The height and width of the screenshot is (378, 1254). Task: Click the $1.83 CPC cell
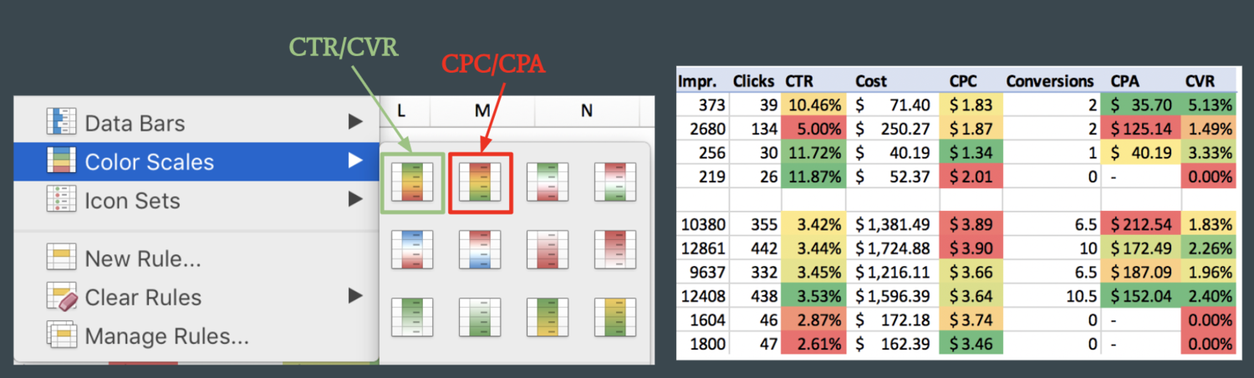[x=971, y=105]
